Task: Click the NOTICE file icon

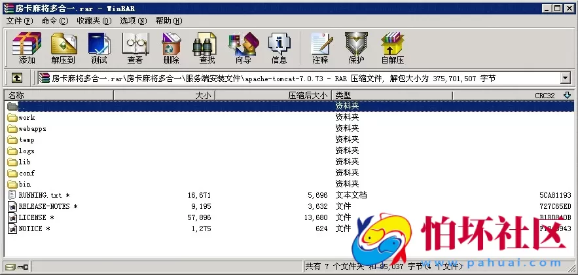Action: 12,229
